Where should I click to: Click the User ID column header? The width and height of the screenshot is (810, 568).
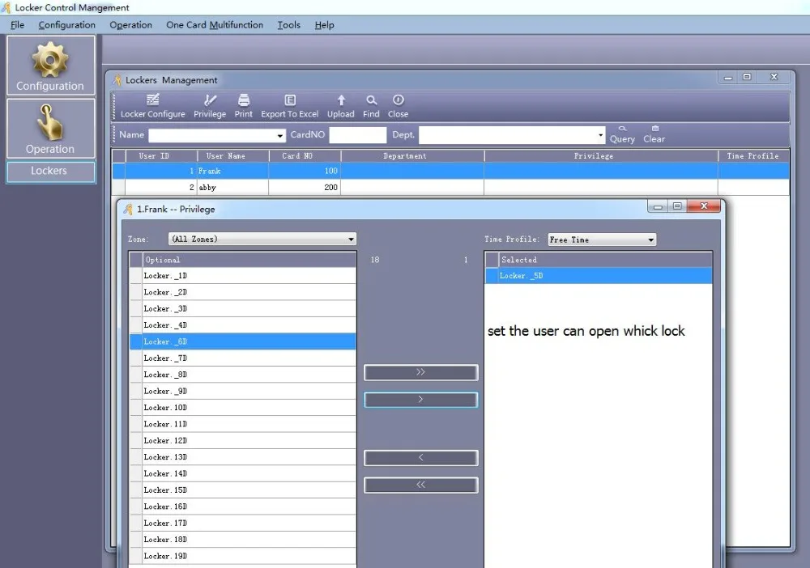pyautogui.click(x=161, y=156)
